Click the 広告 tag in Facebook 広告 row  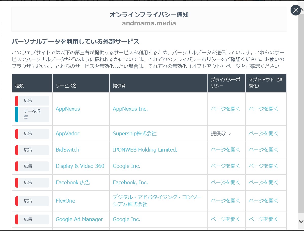(x=32, y=183)
